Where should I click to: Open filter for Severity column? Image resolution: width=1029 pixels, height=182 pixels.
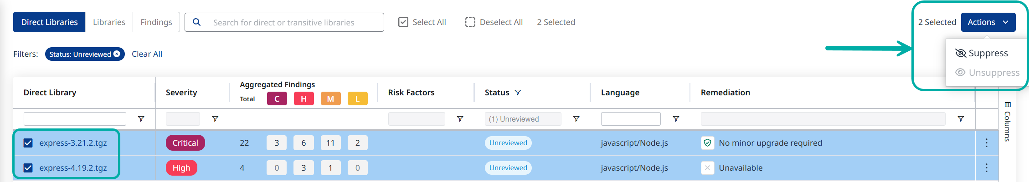tap(215, 119)
